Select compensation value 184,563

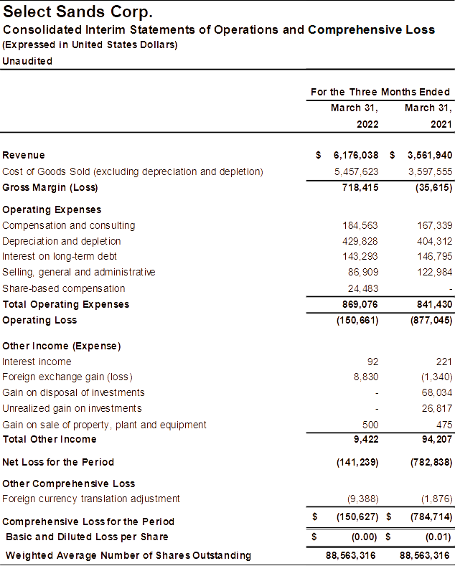click(360, 225)
